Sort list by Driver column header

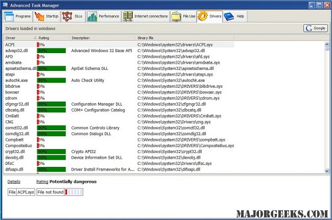20,38
